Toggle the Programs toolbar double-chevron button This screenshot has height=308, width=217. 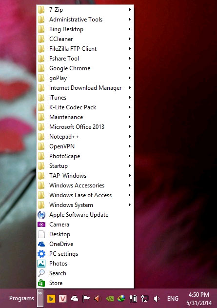pos(40,298)
